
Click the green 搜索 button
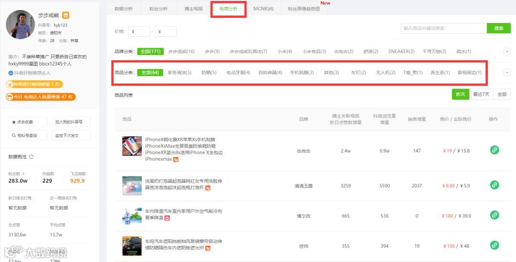[498, 28]
